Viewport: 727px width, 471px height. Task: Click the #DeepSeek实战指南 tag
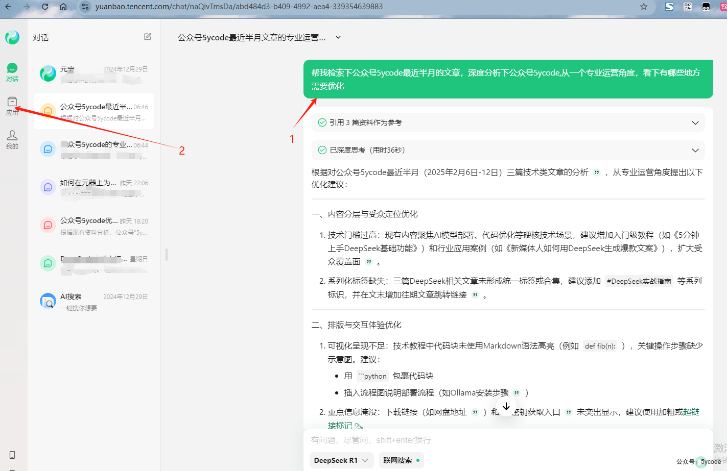pos(639,281)
